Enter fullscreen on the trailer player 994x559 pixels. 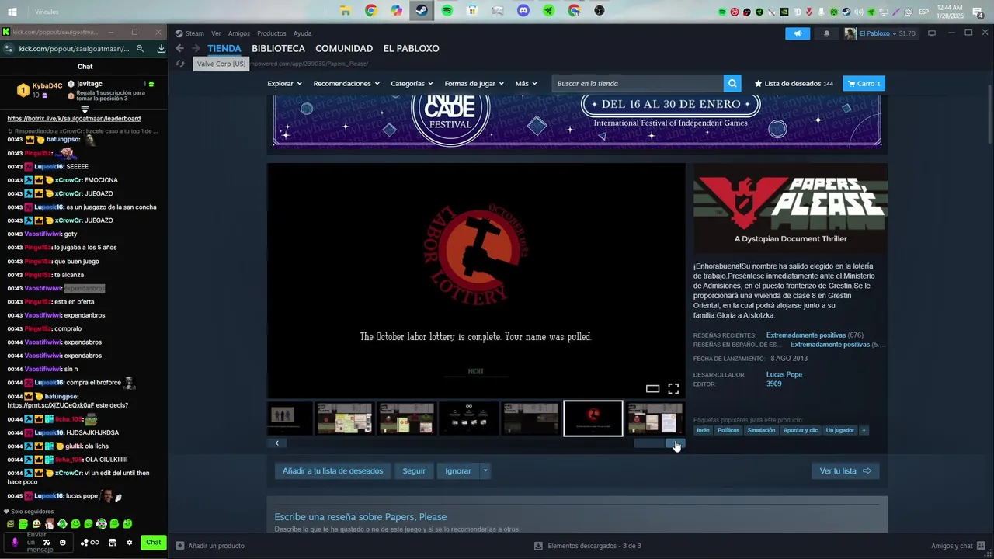(x=673, y=388)
